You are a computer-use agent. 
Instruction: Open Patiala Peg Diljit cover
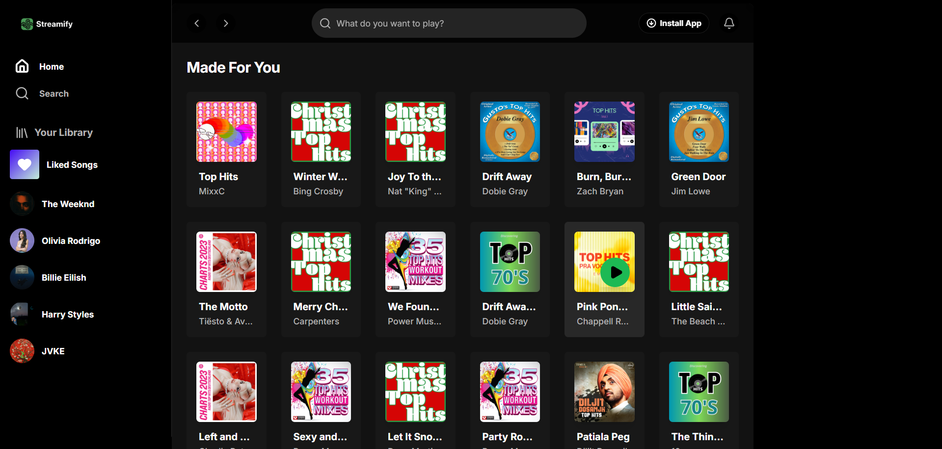pyautogui.click(x=604, y=392)
